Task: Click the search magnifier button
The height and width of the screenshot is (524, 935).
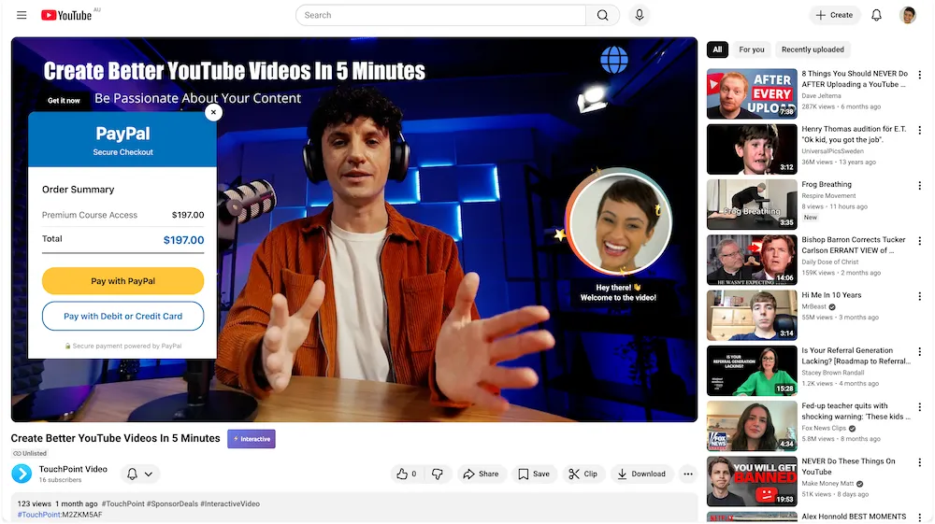Action: (x=602, y=15)
